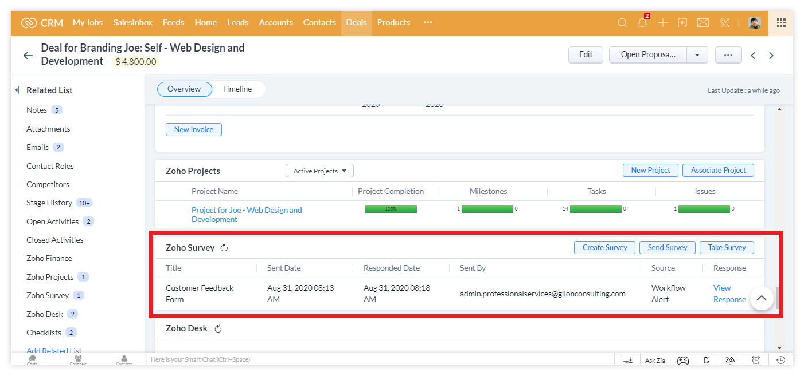Click the main vertical scrollbar thumb
Image resolution: width=804 pixels, height=376 pixels.
[778, 298]
